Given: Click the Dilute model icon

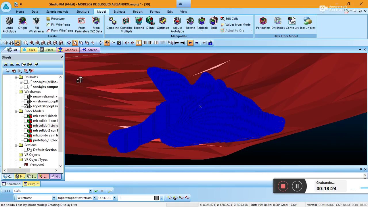Looking at the screenshot, I should (150, 23).
